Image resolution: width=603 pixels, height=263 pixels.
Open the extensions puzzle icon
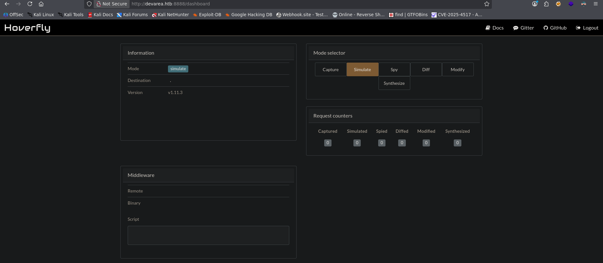[x=546, y=4]
